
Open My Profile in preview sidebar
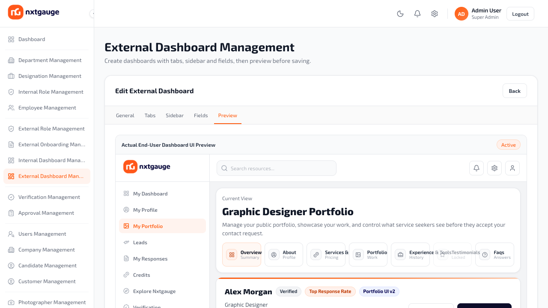tap(162, 210)
